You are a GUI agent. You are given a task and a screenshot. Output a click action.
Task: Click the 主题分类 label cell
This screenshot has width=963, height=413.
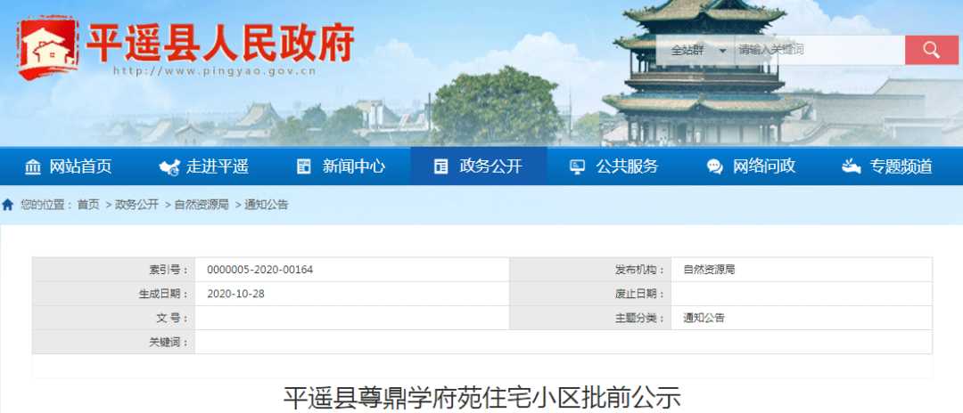coord(590,318)
